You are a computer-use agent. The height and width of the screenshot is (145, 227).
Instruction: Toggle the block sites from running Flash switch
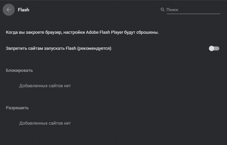tap(214, 48)
